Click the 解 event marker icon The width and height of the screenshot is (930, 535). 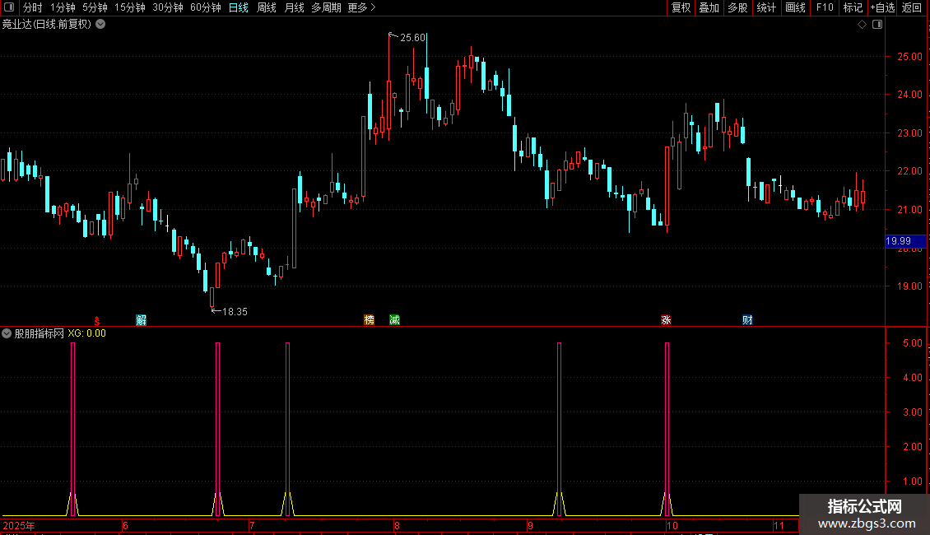(142, 320)
